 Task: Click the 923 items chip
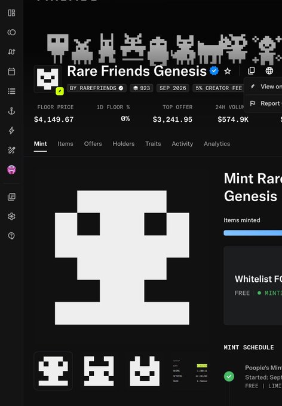pos(142,88)
